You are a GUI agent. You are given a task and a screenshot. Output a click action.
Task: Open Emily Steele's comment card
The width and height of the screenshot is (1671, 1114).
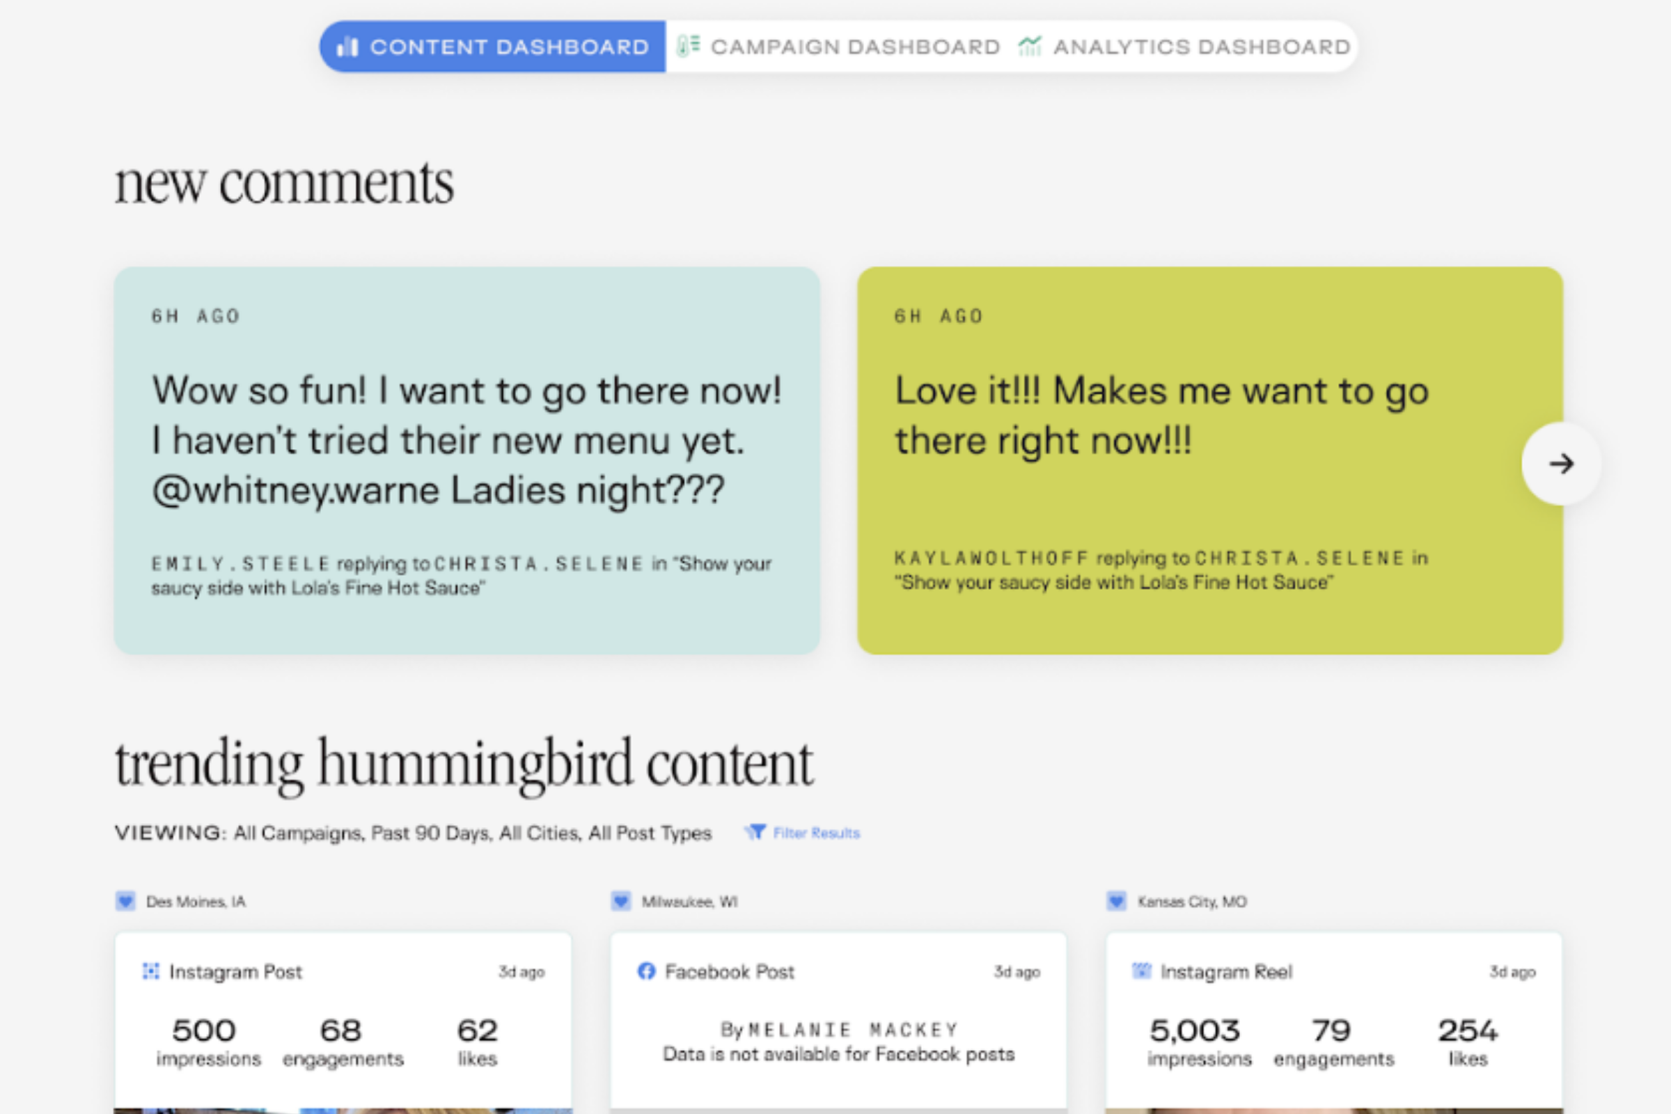tap(466, 460)
